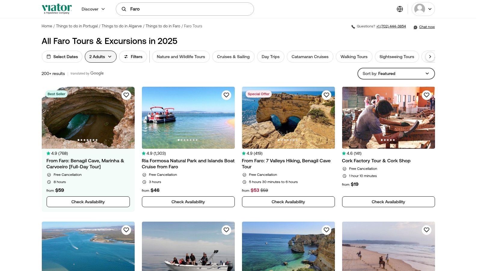Heart the 7 Valleys Hiking tour
This screenshot has width=481, height=271.
(x=326, y=95)
